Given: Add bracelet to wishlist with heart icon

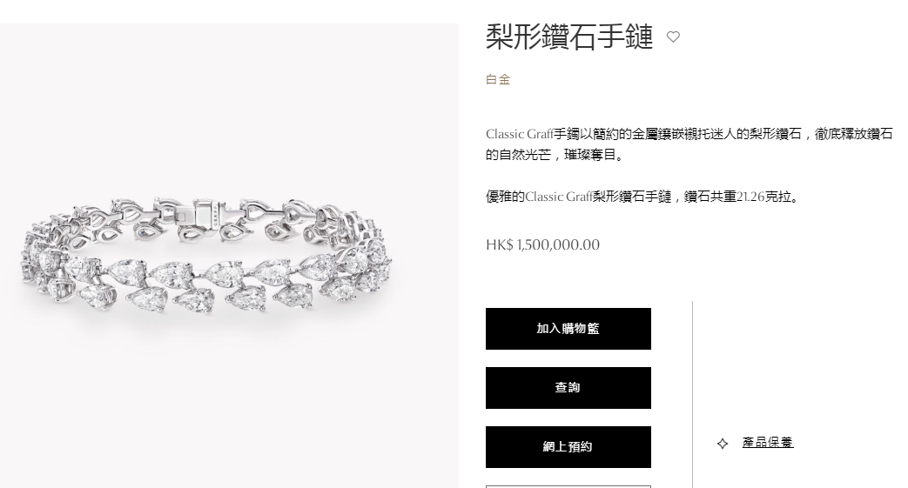Looking at the screenshot, I should tap(673, 37).
